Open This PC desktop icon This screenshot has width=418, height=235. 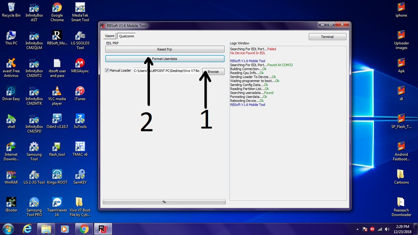(11, 38)
